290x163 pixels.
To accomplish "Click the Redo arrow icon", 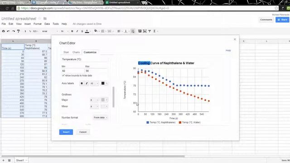I will click(x=13, y=31).
